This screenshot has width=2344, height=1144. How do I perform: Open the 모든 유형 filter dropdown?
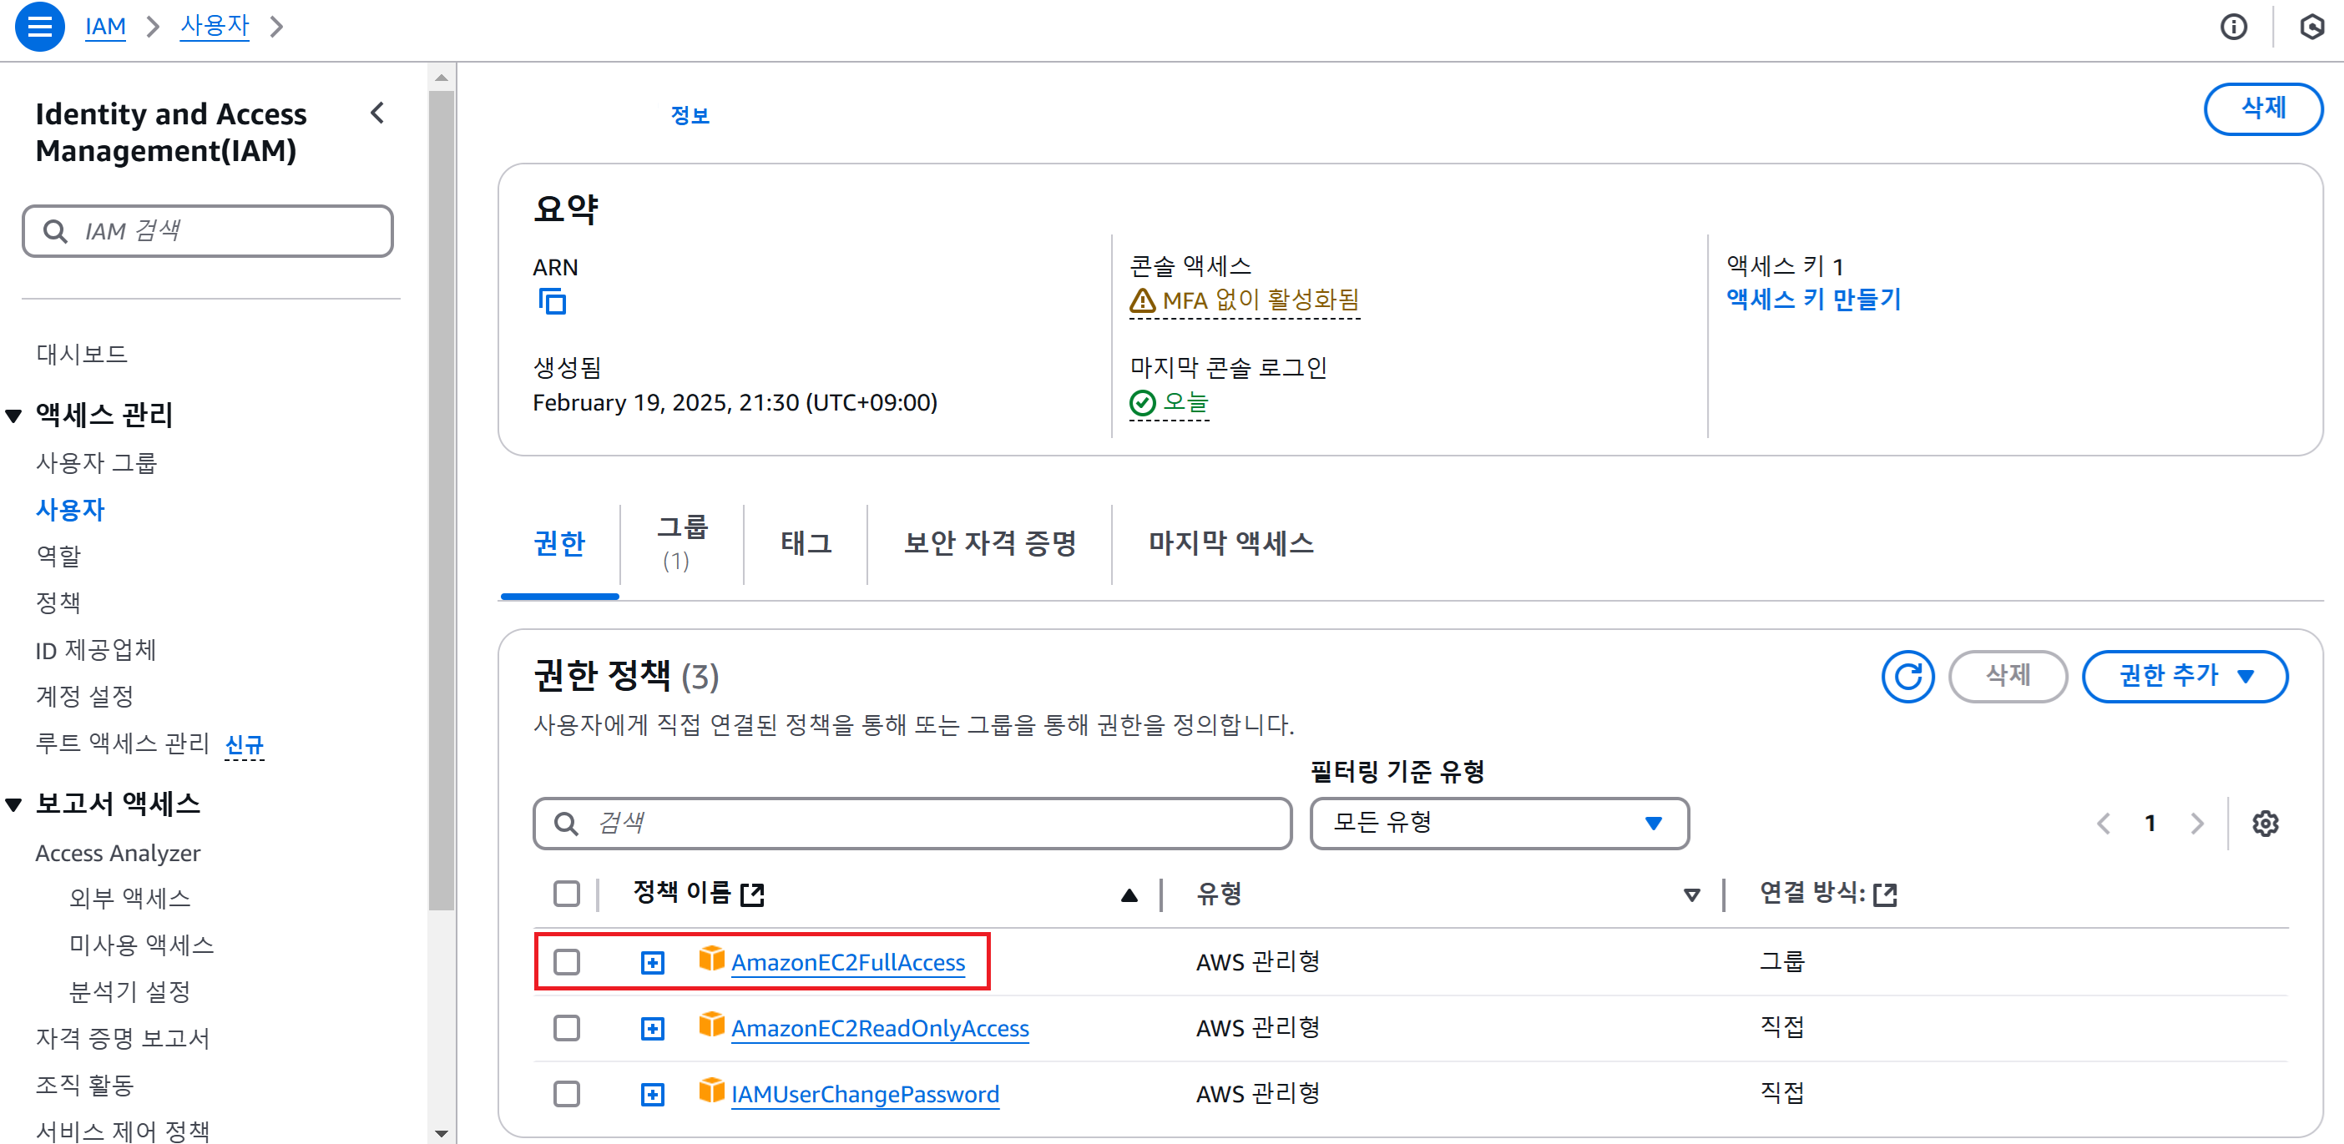pos(1498,824)
